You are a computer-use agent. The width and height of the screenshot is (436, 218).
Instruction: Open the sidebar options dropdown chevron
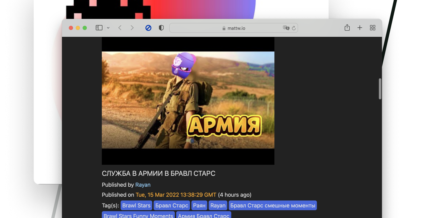pos(108,28)
